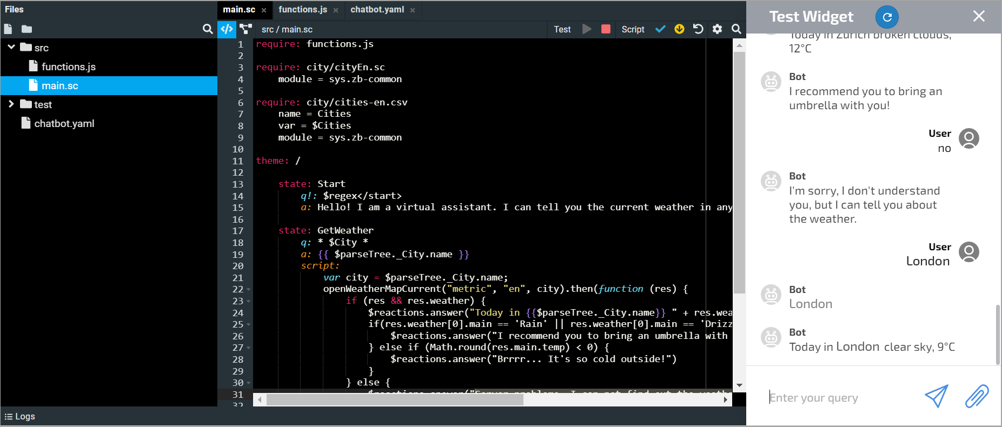Image resolution: width=1002 pixels, height=427 pixels.
Task: Search files using the magnifier icon
Action: tap(208, 29)
